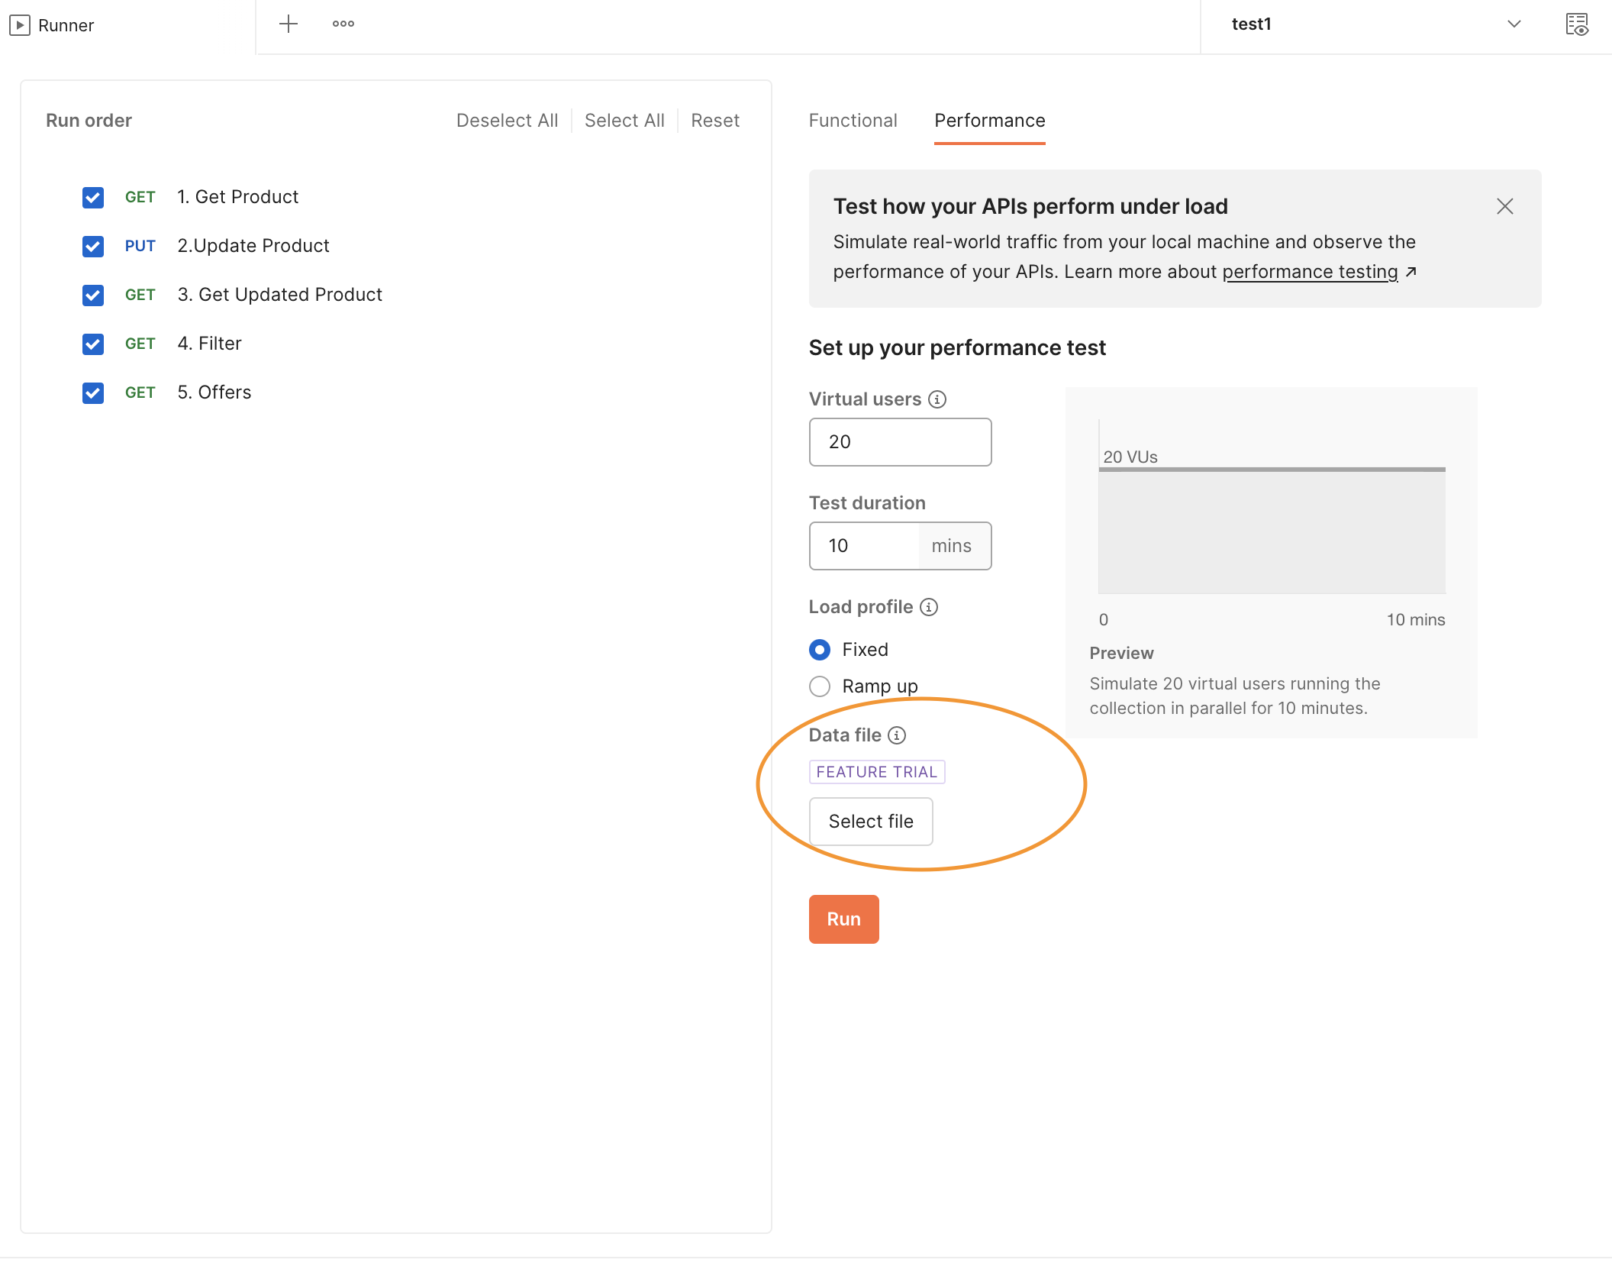Uncheck the '1. Get Product' request

pyautogui.click(x=92, y=197)
